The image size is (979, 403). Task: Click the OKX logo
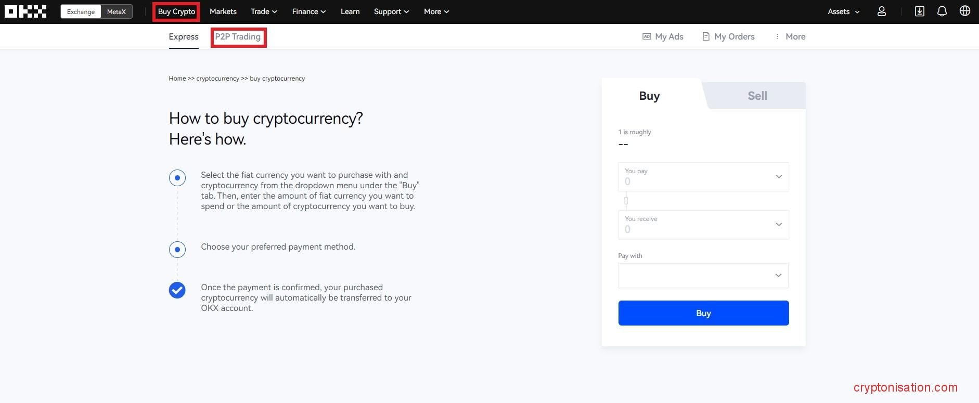click(x=25, y=11)
